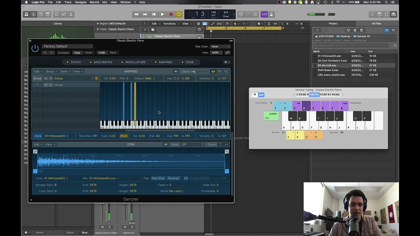Switch to MODULATORS pane

[x=133, y=62]
